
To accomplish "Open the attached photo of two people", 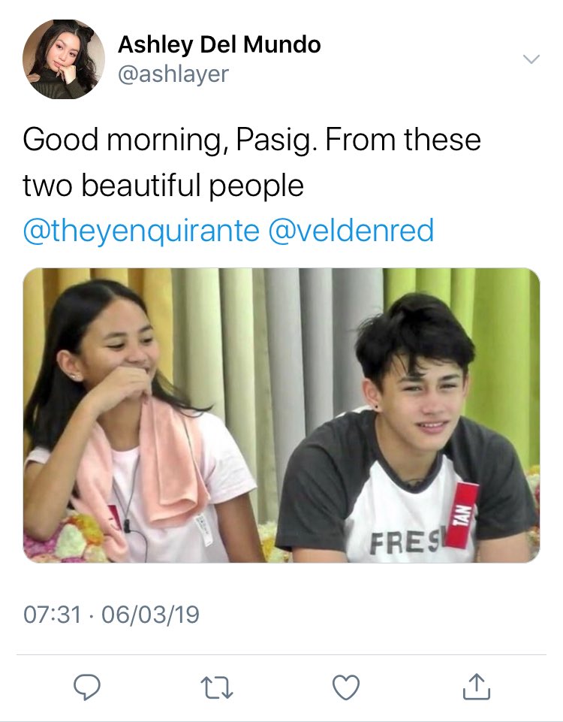I will (281, 415).
